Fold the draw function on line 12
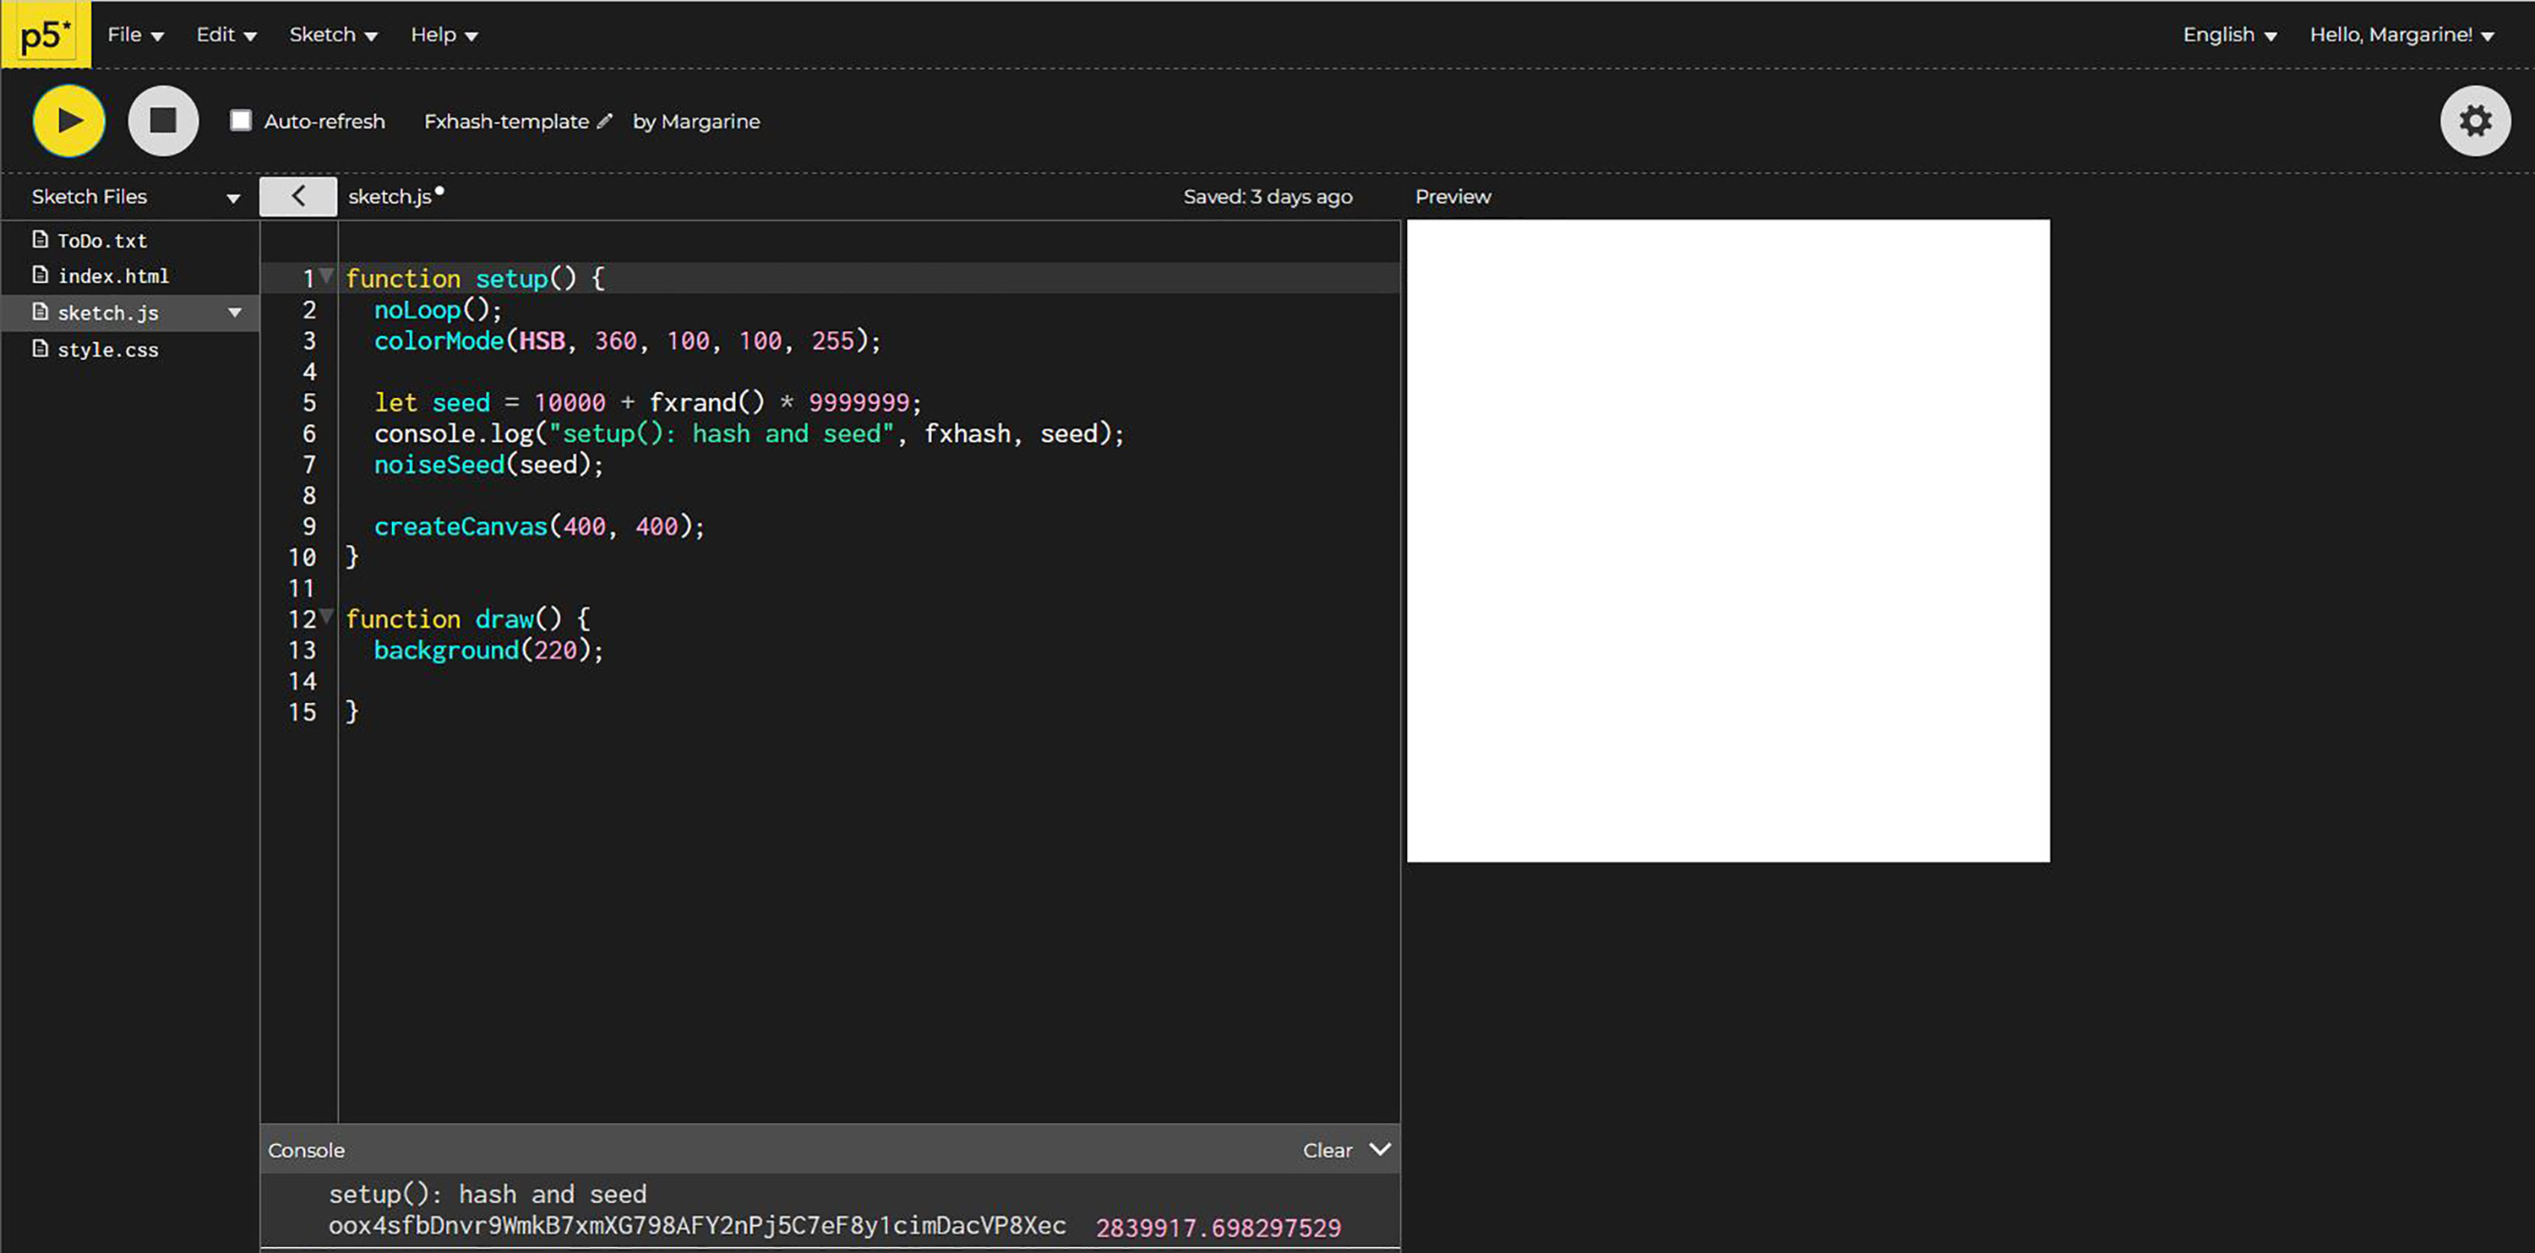This screenshot has height=1253, width=2535. 327,617
